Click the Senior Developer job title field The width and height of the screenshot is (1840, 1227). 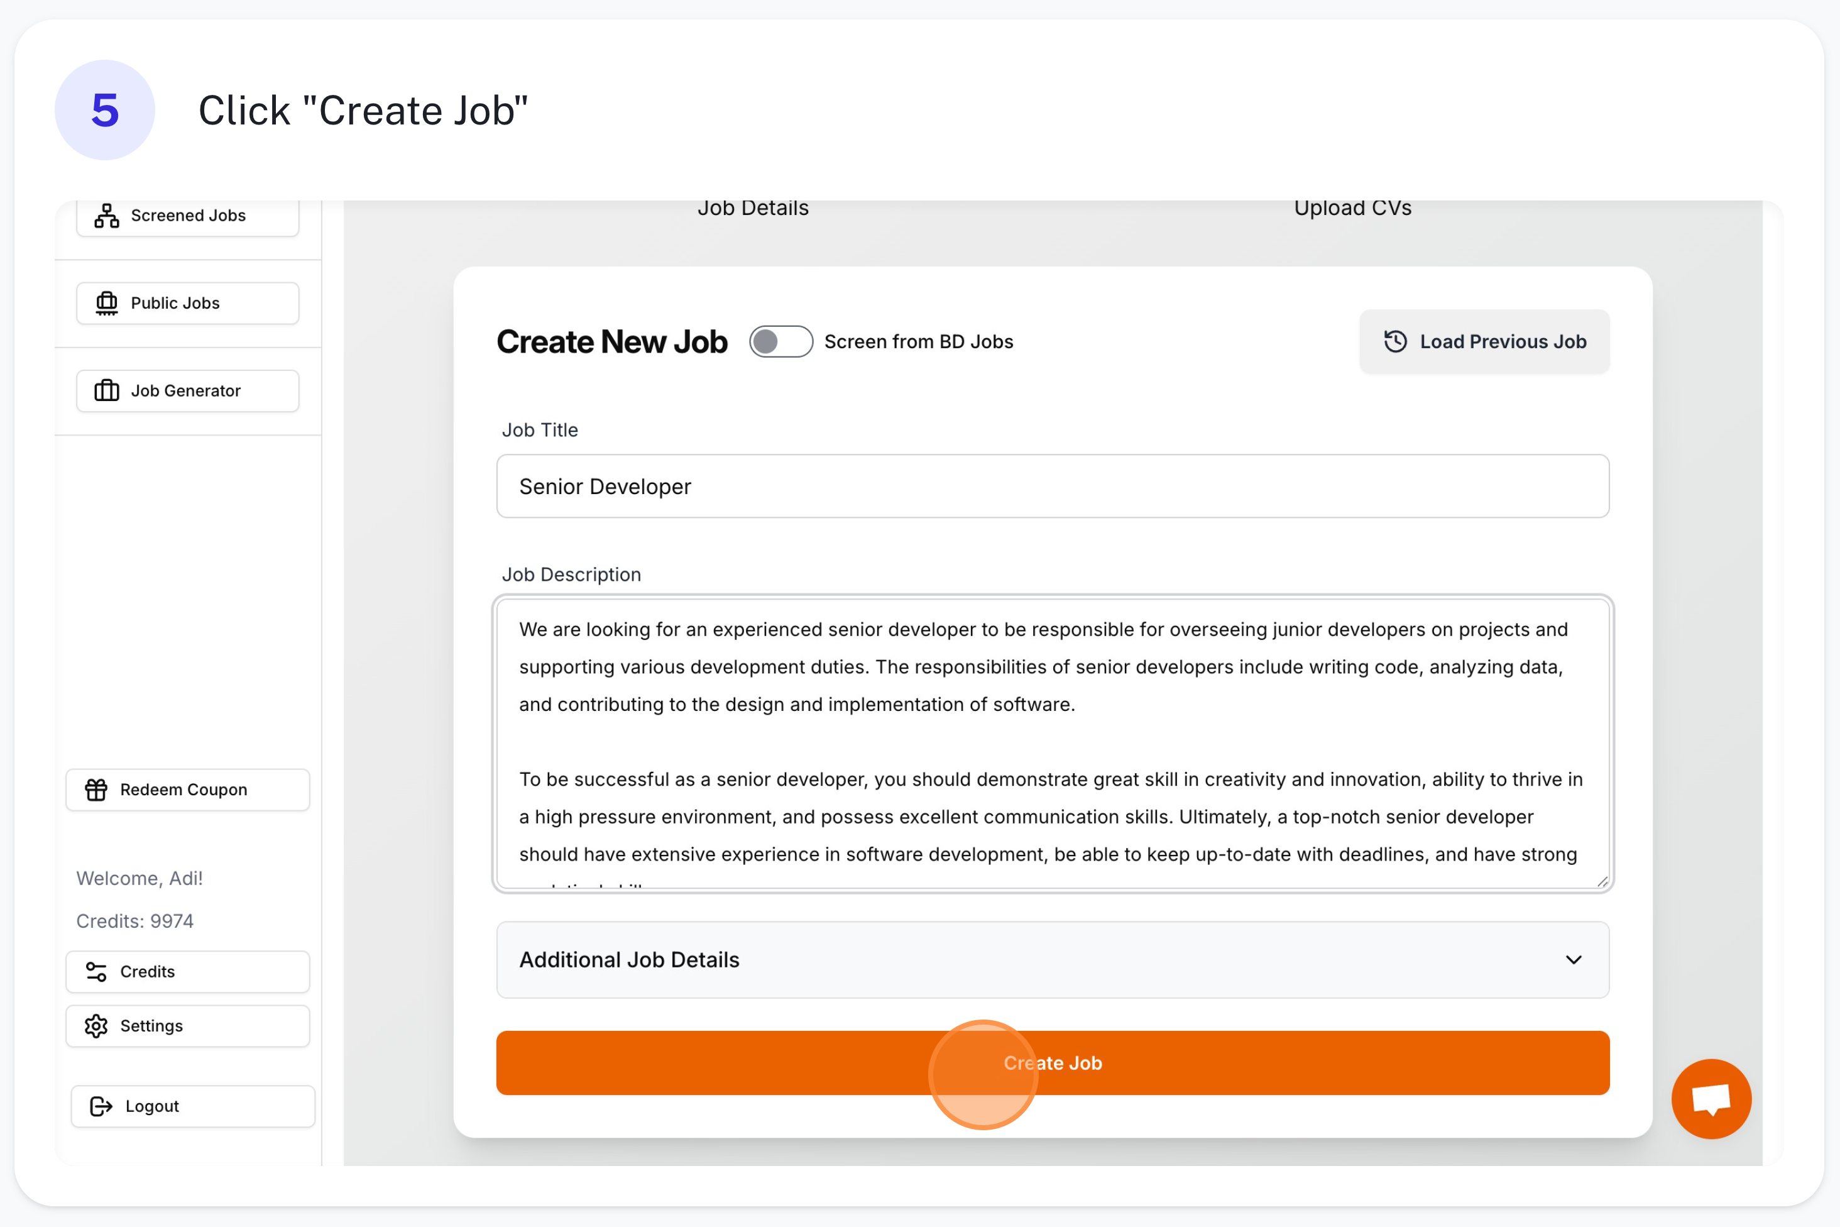[x=1052, y=486]
